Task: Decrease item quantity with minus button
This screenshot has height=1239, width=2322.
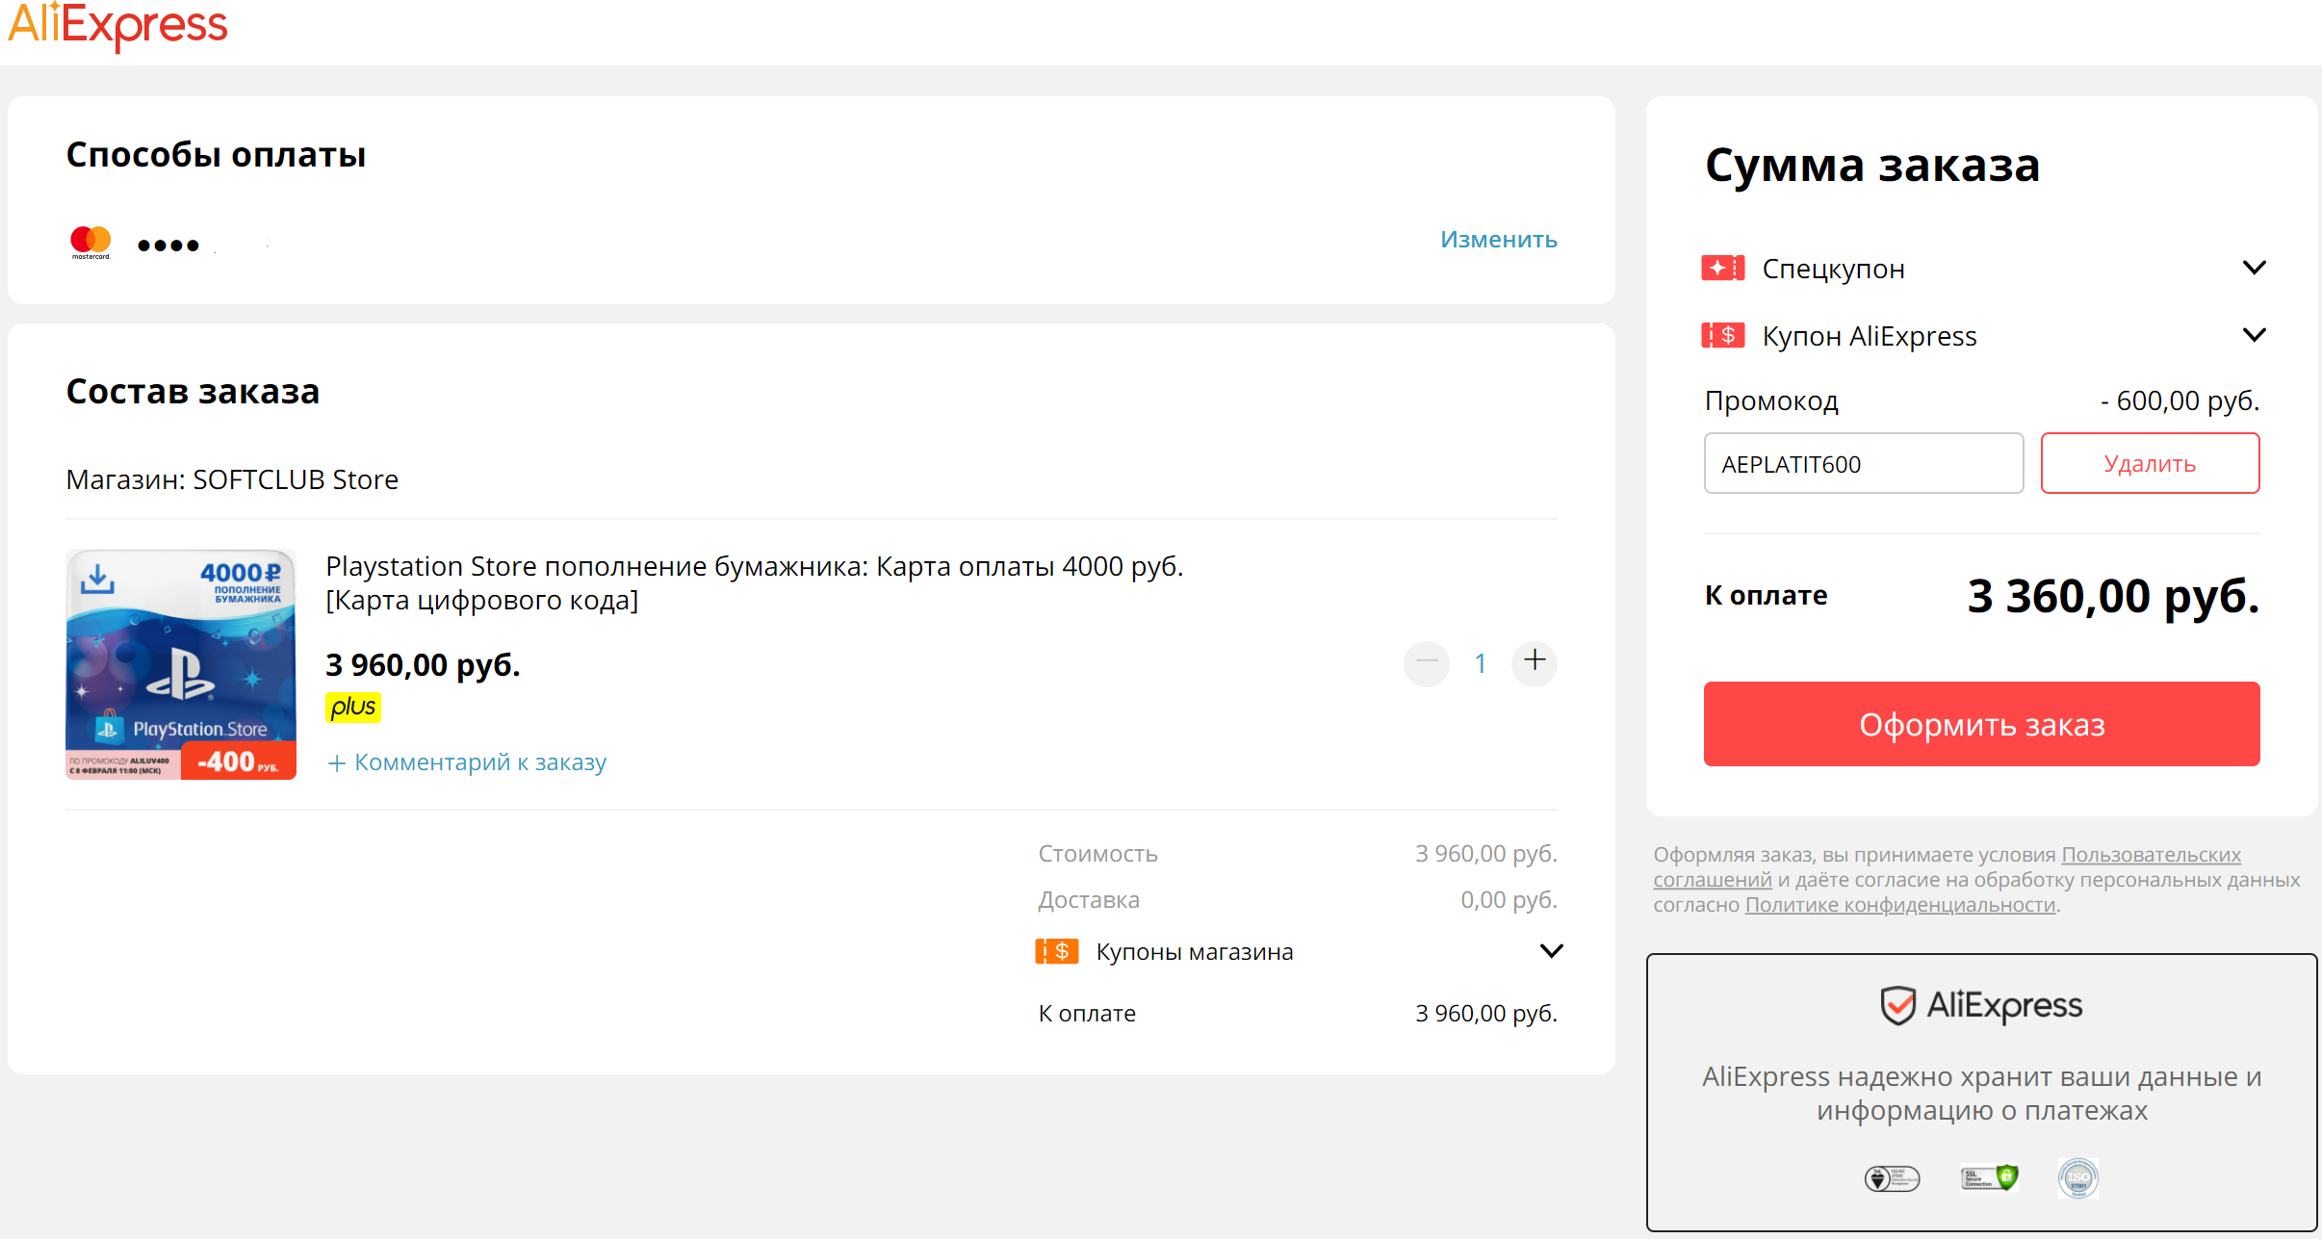Action: [1426, 662]
